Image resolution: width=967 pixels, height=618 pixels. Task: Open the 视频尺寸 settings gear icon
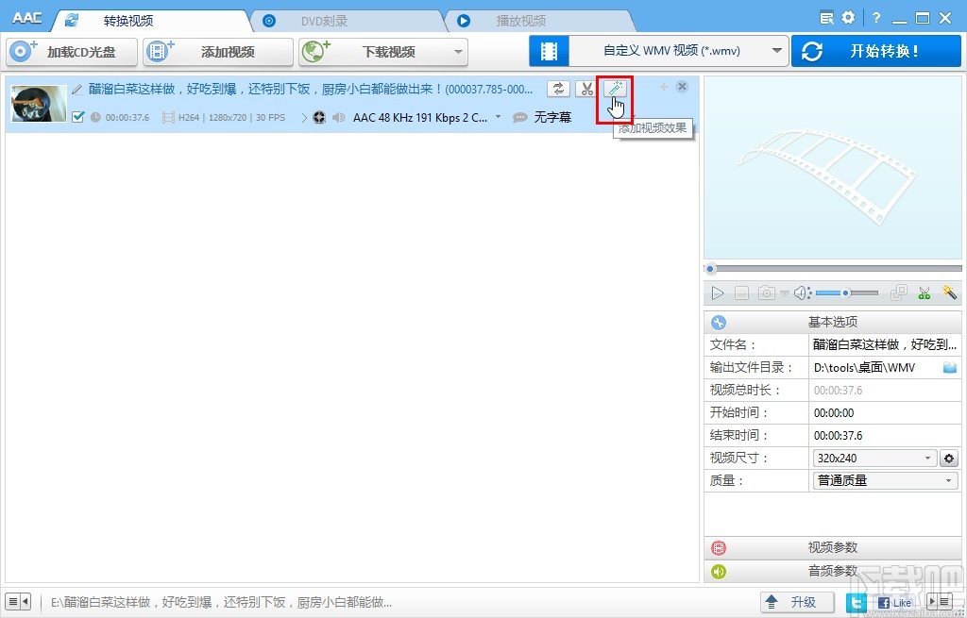click(x=949, y=458)
